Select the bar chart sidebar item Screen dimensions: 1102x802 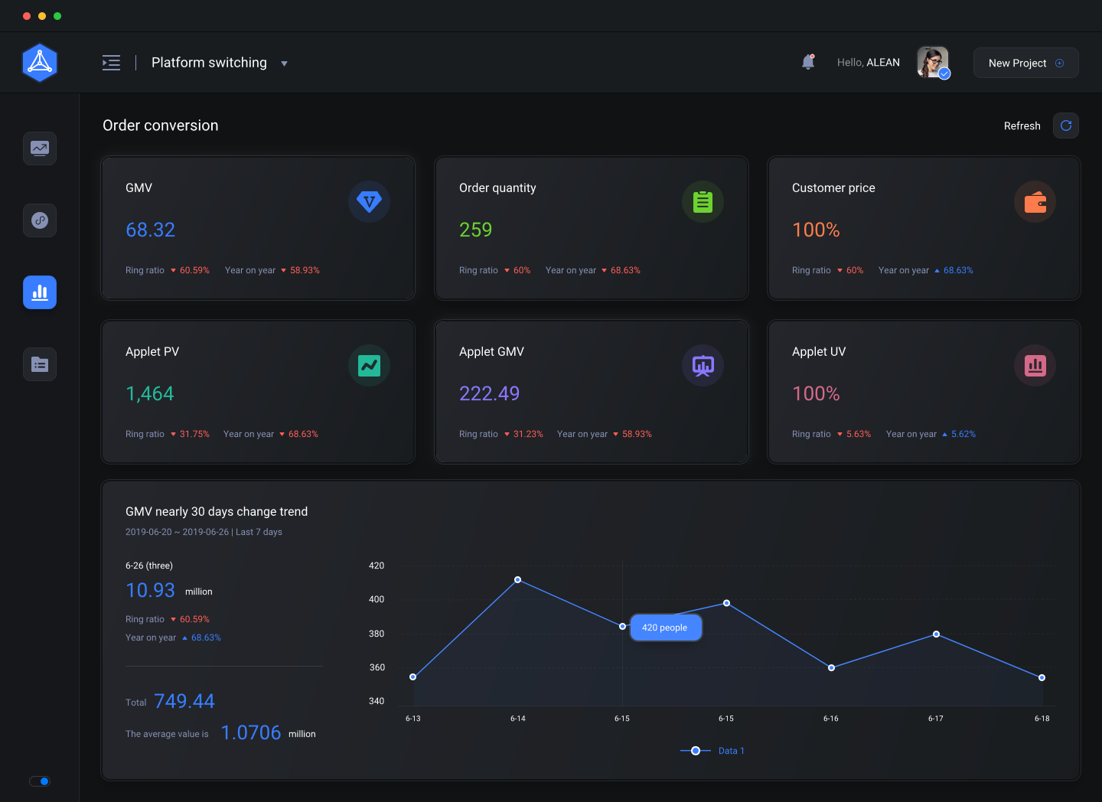pyautogui.click(x=40, y=292)
